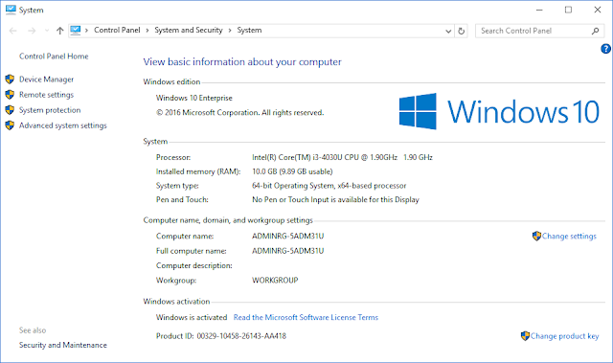Open Security and Maintenance link
613x363 pixels.
pos(63,345)
